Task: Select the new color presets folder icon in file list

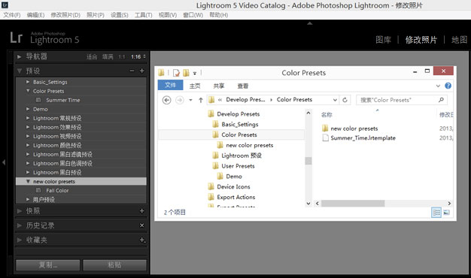Action: tap(325, 128)
